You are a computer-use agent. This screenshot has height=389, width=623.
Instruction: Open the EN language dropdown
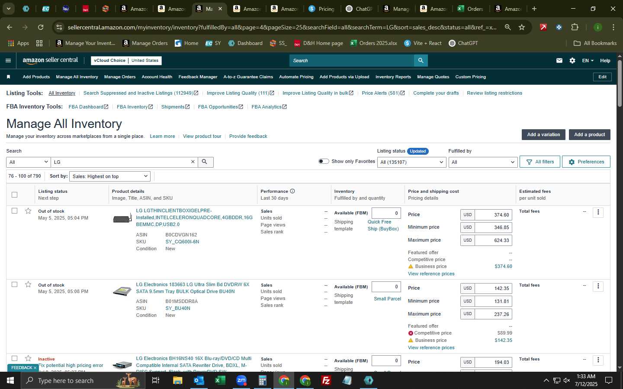588,61
